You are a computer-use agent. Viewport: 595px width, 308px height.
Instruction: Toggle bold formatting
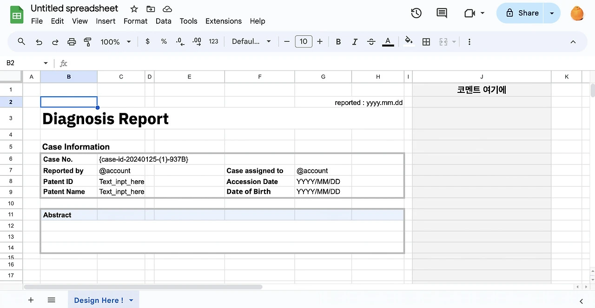pos(338,42)
